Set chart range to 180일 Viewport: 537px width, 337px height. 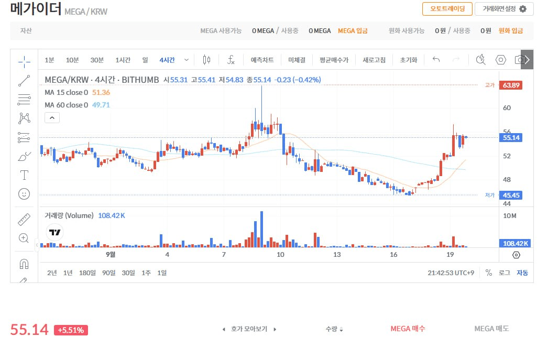click(87, 273)
